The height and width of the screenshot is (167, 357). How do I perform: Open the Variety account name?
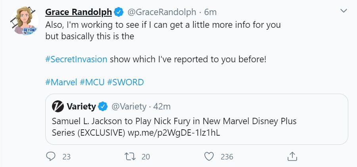81,106
